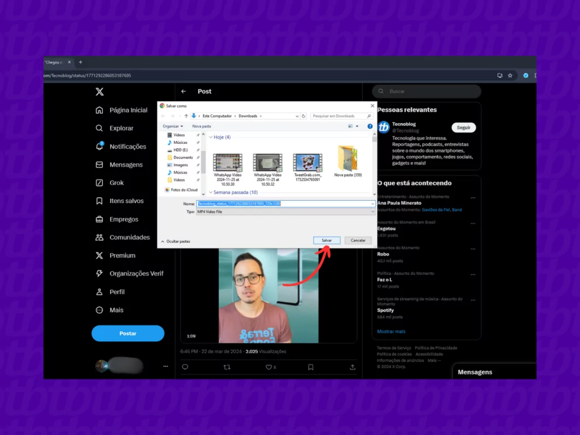Click the Buscar search field
The width and height of the screenshot is (580, 435).
(427, 91)
